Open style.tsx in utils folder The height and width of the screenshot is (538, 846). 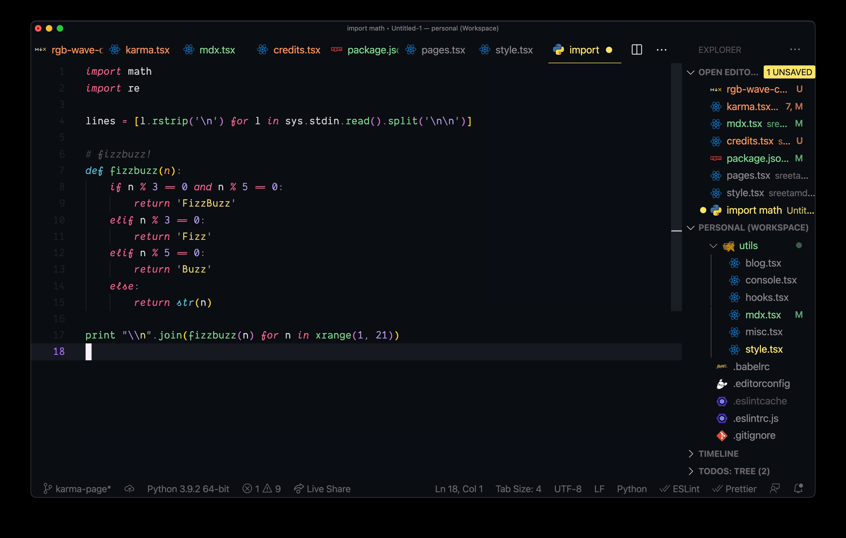764,349
